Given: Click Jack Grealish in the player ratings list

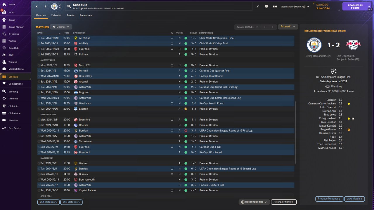Looking at the screenshot, I should point(329,122).
